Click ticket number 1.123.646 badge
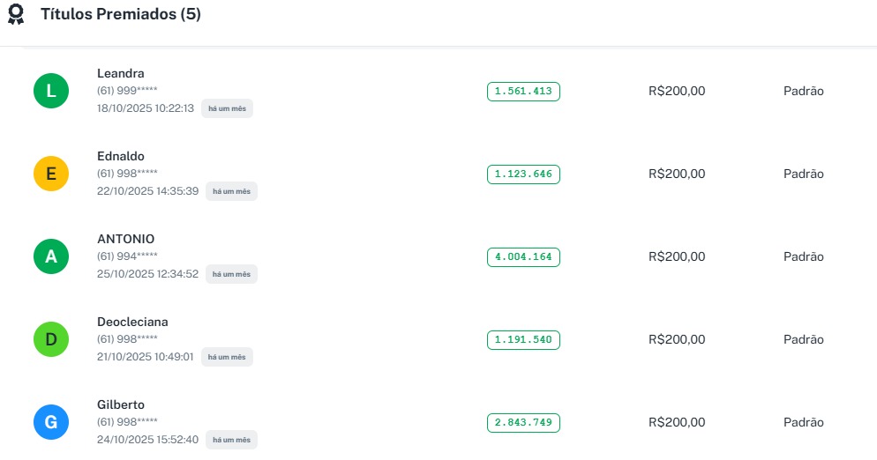 tap(523, 174)
